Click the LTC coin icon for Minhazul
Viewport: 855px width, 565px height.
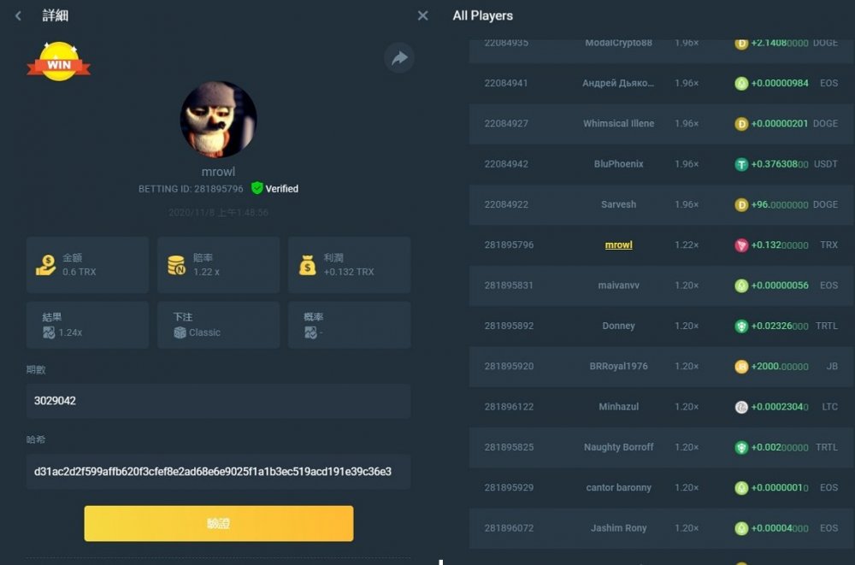coord(741,407)
